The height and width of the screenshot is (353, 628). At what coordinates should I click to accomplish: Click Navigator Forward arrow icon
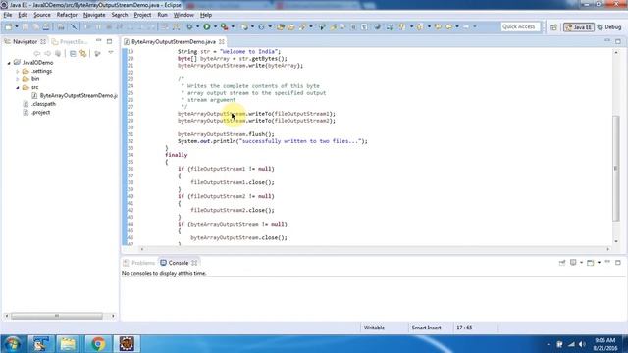[x=48, y=53]
